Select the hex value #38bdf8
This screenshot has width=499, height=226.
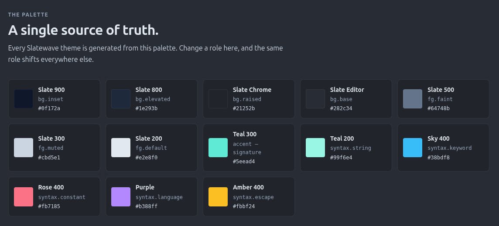pos(438,157)
